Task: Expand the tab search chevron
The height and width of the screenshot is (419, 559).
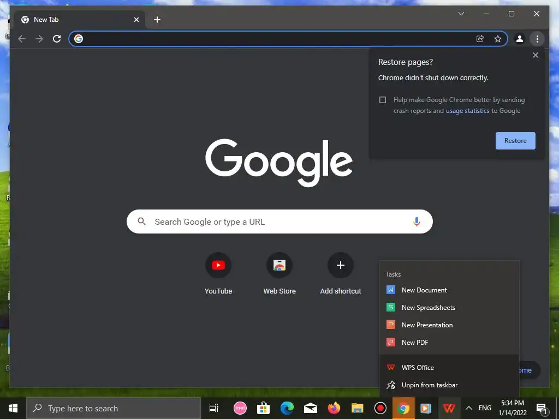Action: click(x=461, y=14)
